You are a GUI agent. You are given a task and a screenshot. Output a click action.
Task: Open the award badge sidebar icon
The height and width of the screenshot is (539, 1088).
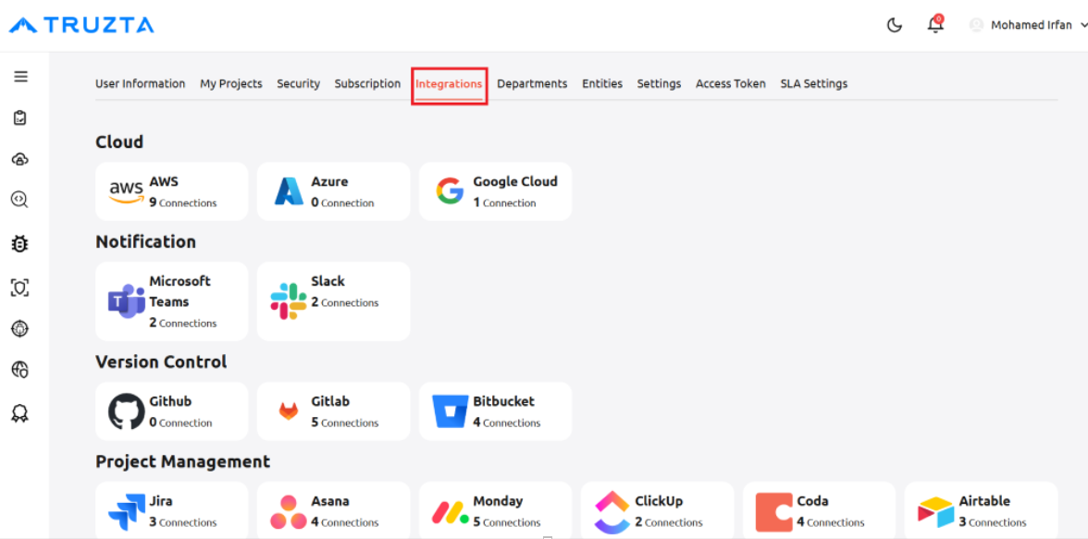tap(20, 414)
